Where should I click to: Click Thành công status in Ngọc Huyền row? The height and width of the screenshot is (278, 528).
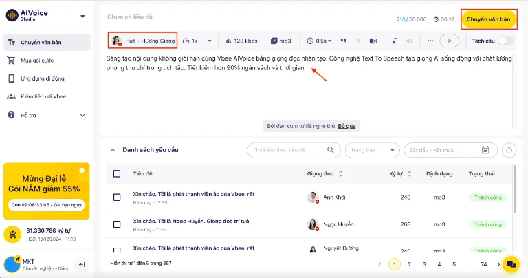488,224
